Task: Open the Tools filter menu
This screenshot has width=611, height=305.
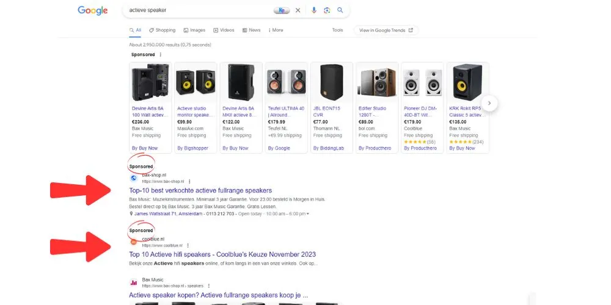Action: pos(337,30)
